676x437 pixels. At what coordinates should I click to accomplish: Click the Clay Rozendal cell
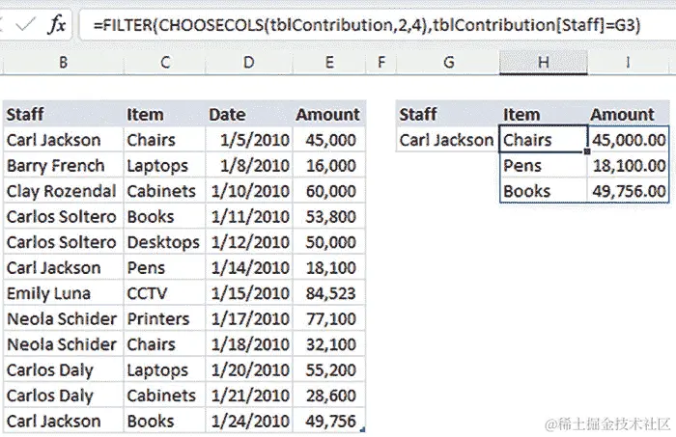64,191
